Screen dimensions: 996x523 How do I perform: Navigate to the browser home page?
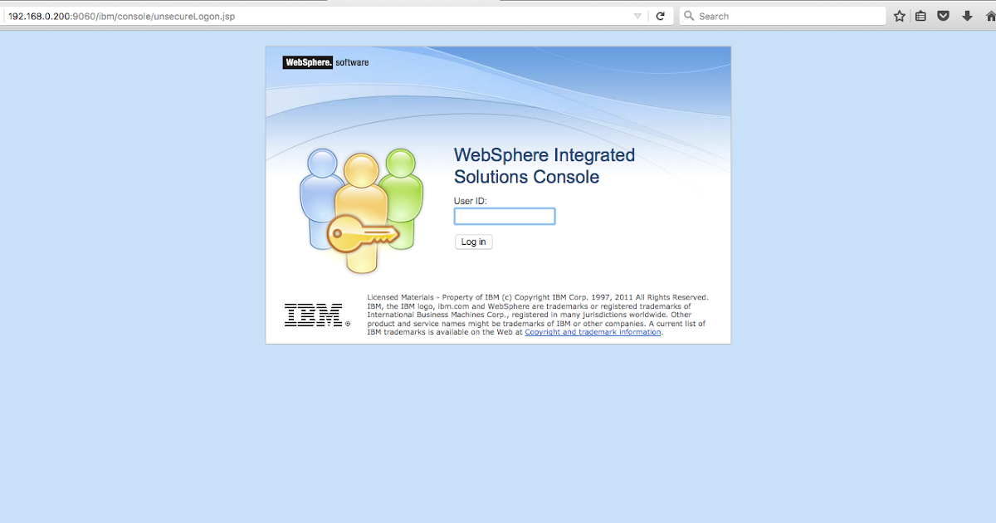[x=989, y=15]
